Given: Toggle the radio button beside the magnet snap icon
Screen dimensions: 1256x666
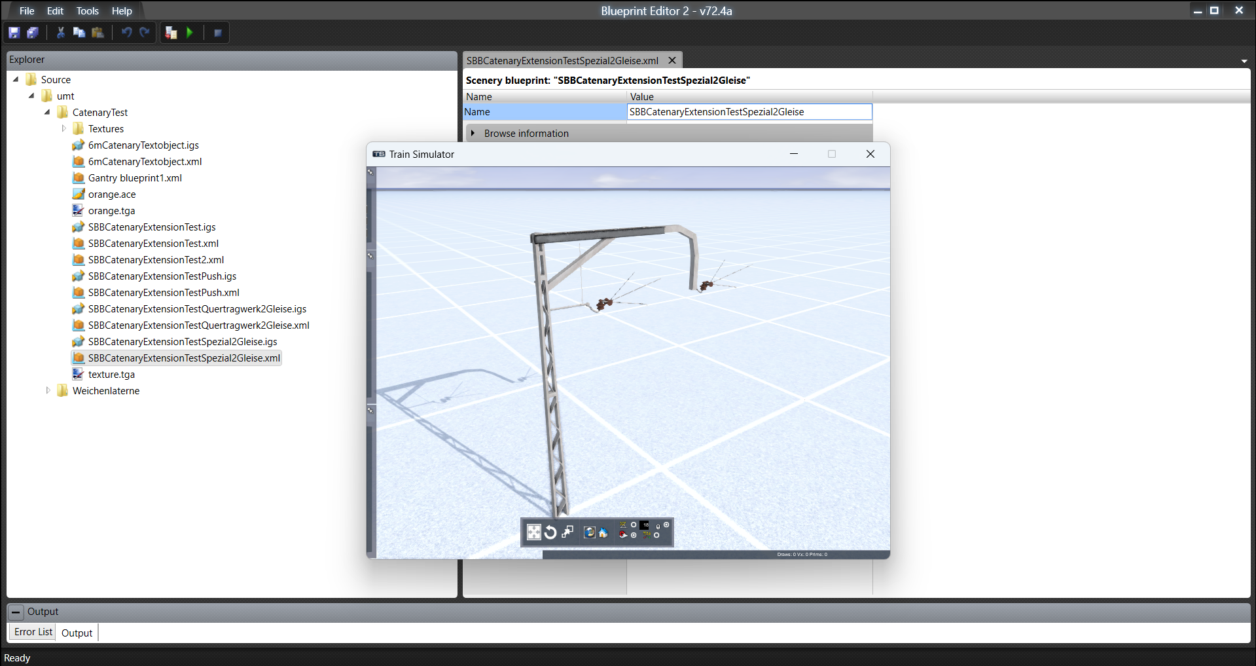Looking at the screenshot, I should tap(634, 535).
